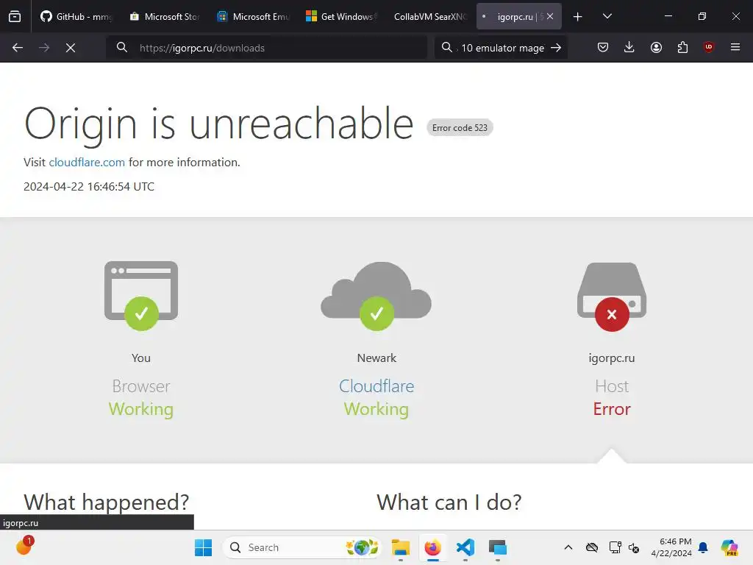Screen dimensions: 753x565
Task: Submit search with the arrow button
Action: (x=556, y=48)
